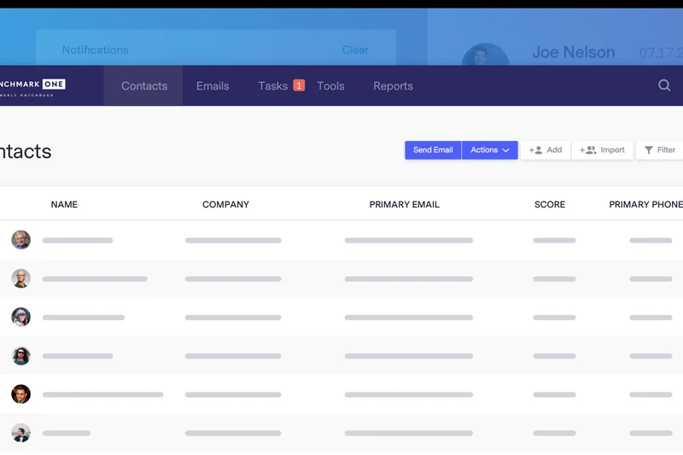This screenshot has height=455, width=683.
Task: Select the sixth contact's avatar
Action: 21,433
